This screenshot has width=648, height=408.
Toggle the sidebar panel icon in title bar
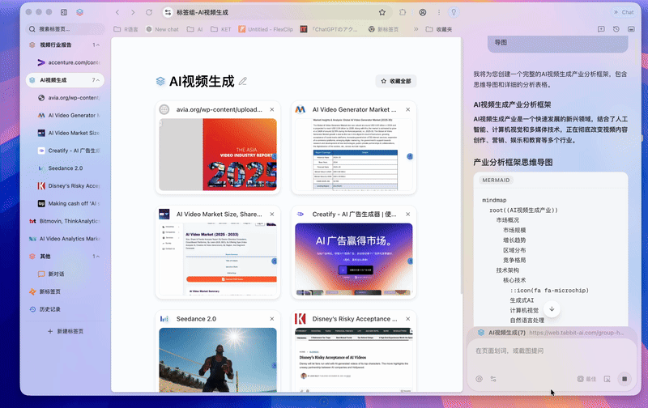coord(64,12)
